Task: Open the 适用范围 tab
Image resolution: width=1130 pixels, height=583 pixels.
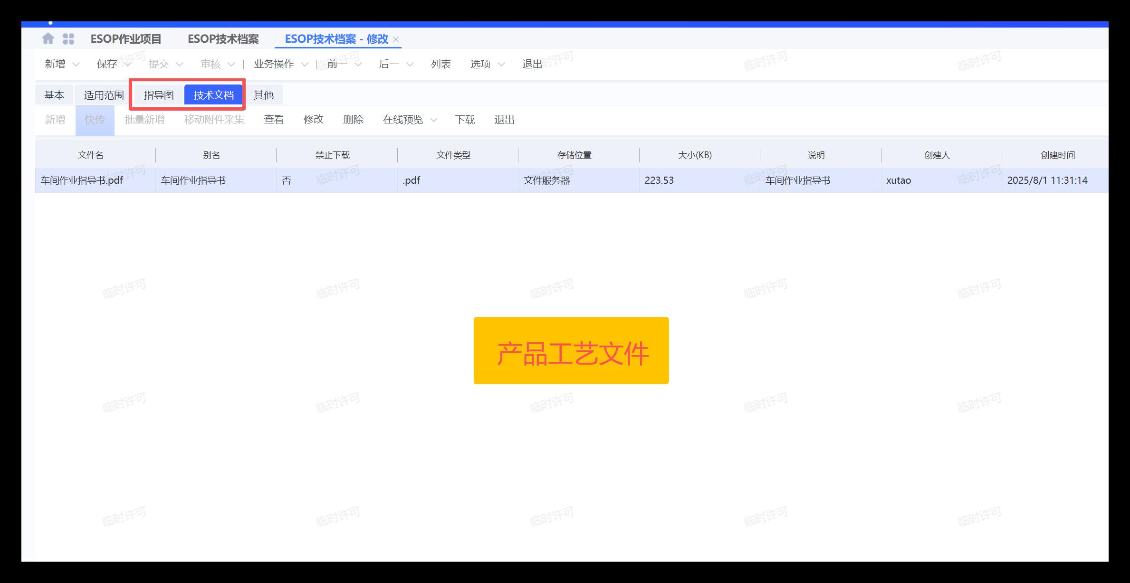Action: pyautogui.click(x=104, y=95)
